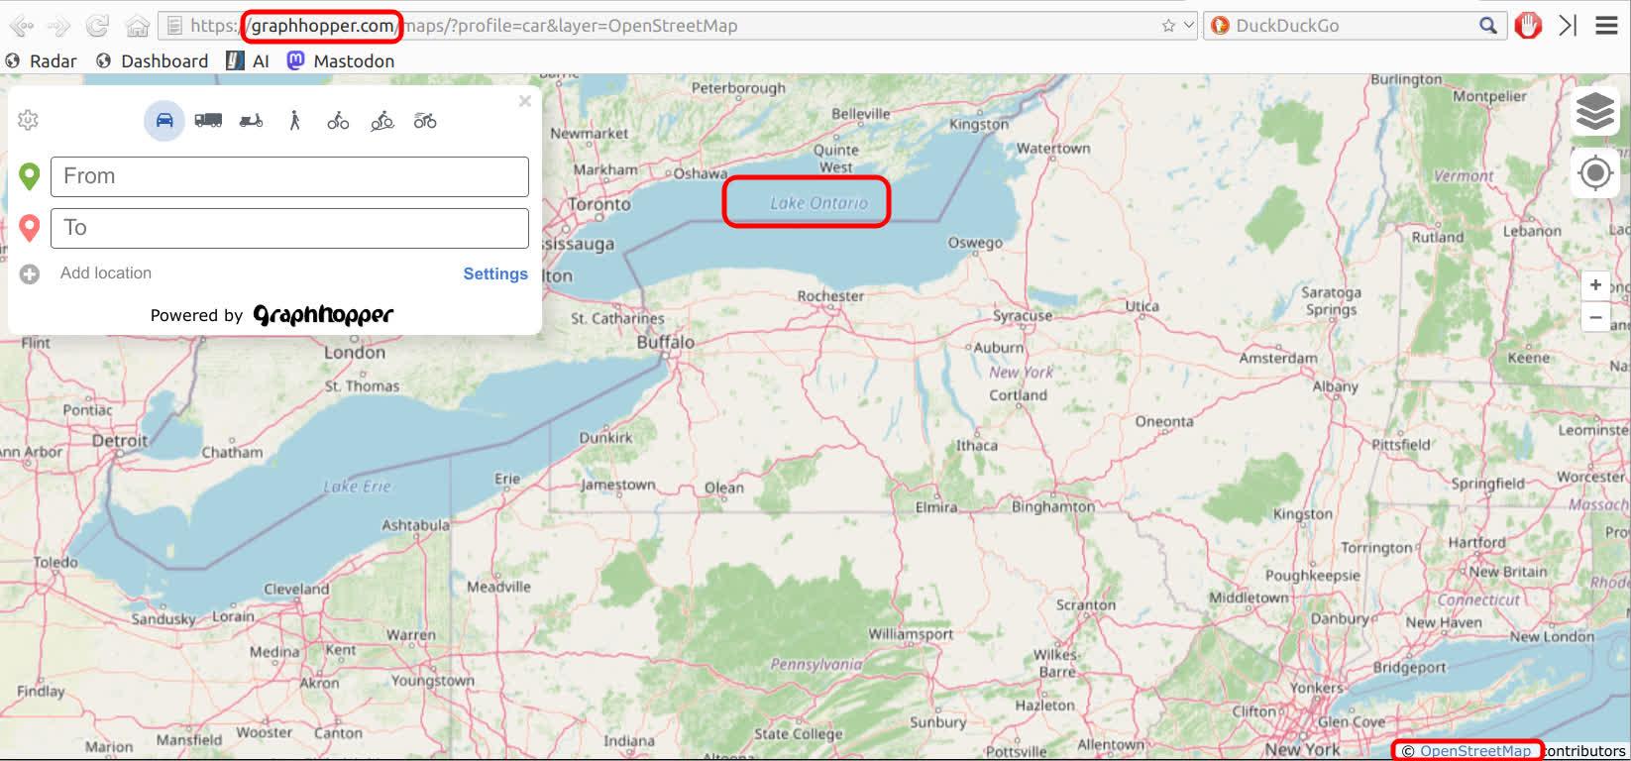Screen dimensions: 1631x761
Task: Select the mountain bike routing profile
Action: 381,121
